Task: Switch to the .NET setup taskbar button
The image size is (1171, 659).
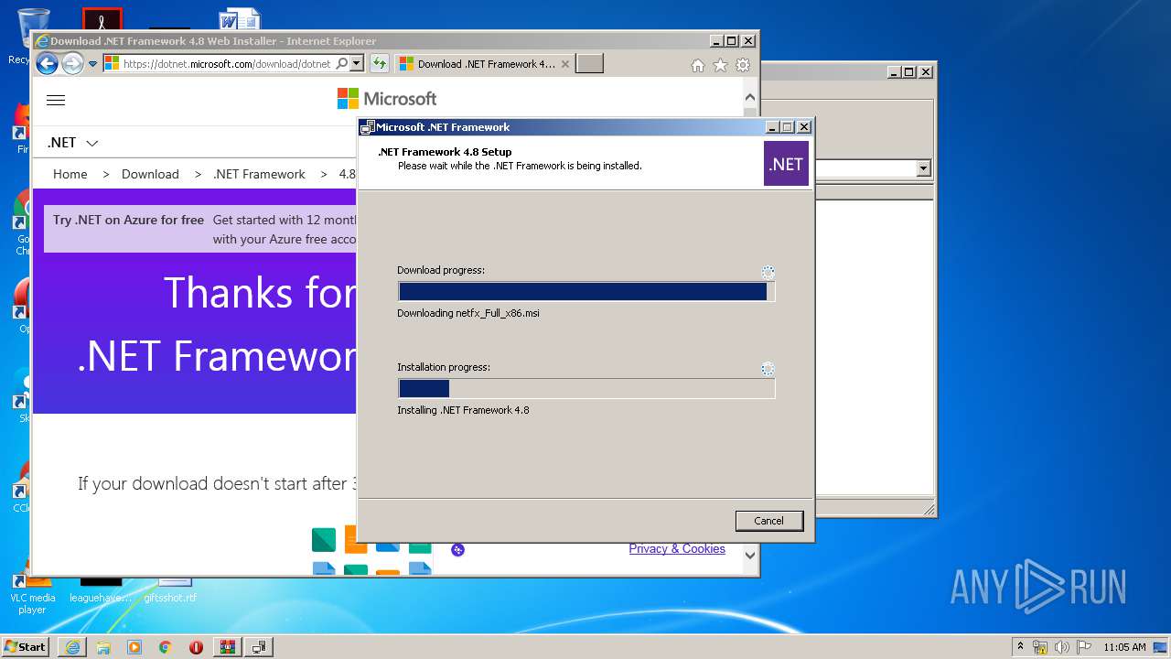Action: 259,647
